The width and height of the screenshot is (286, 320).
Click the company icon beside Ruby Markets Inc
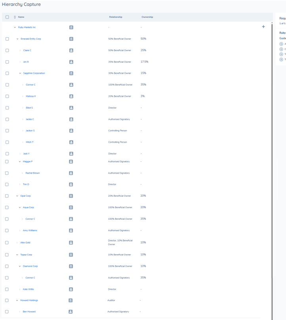(71, 27)
